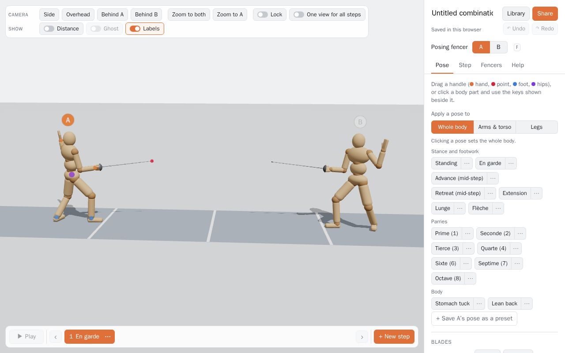Click the red sword point handle of fencer A
The width and height of the screenshot is (565, 353).
pyautogui.click(x=152, y=161)
